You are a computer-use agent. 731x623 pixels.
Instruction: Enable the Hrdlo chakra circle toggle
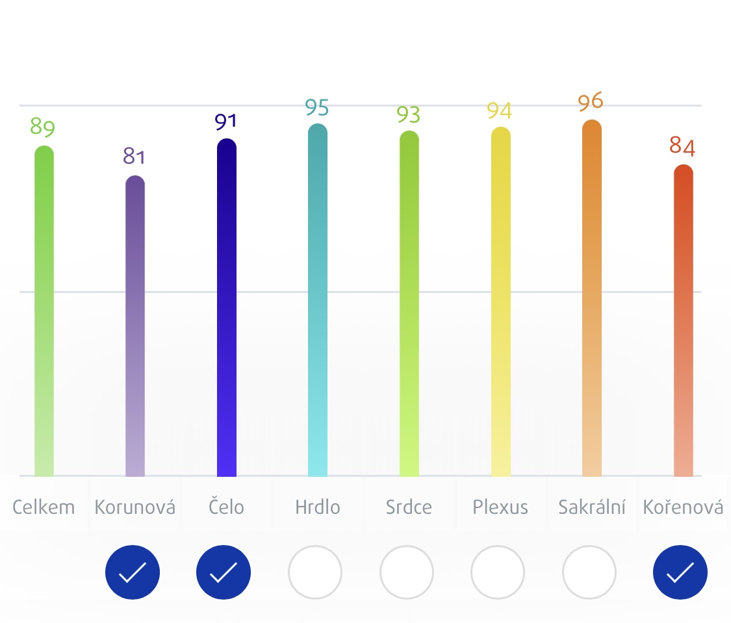pyautogui.click(x=314, y=572)
